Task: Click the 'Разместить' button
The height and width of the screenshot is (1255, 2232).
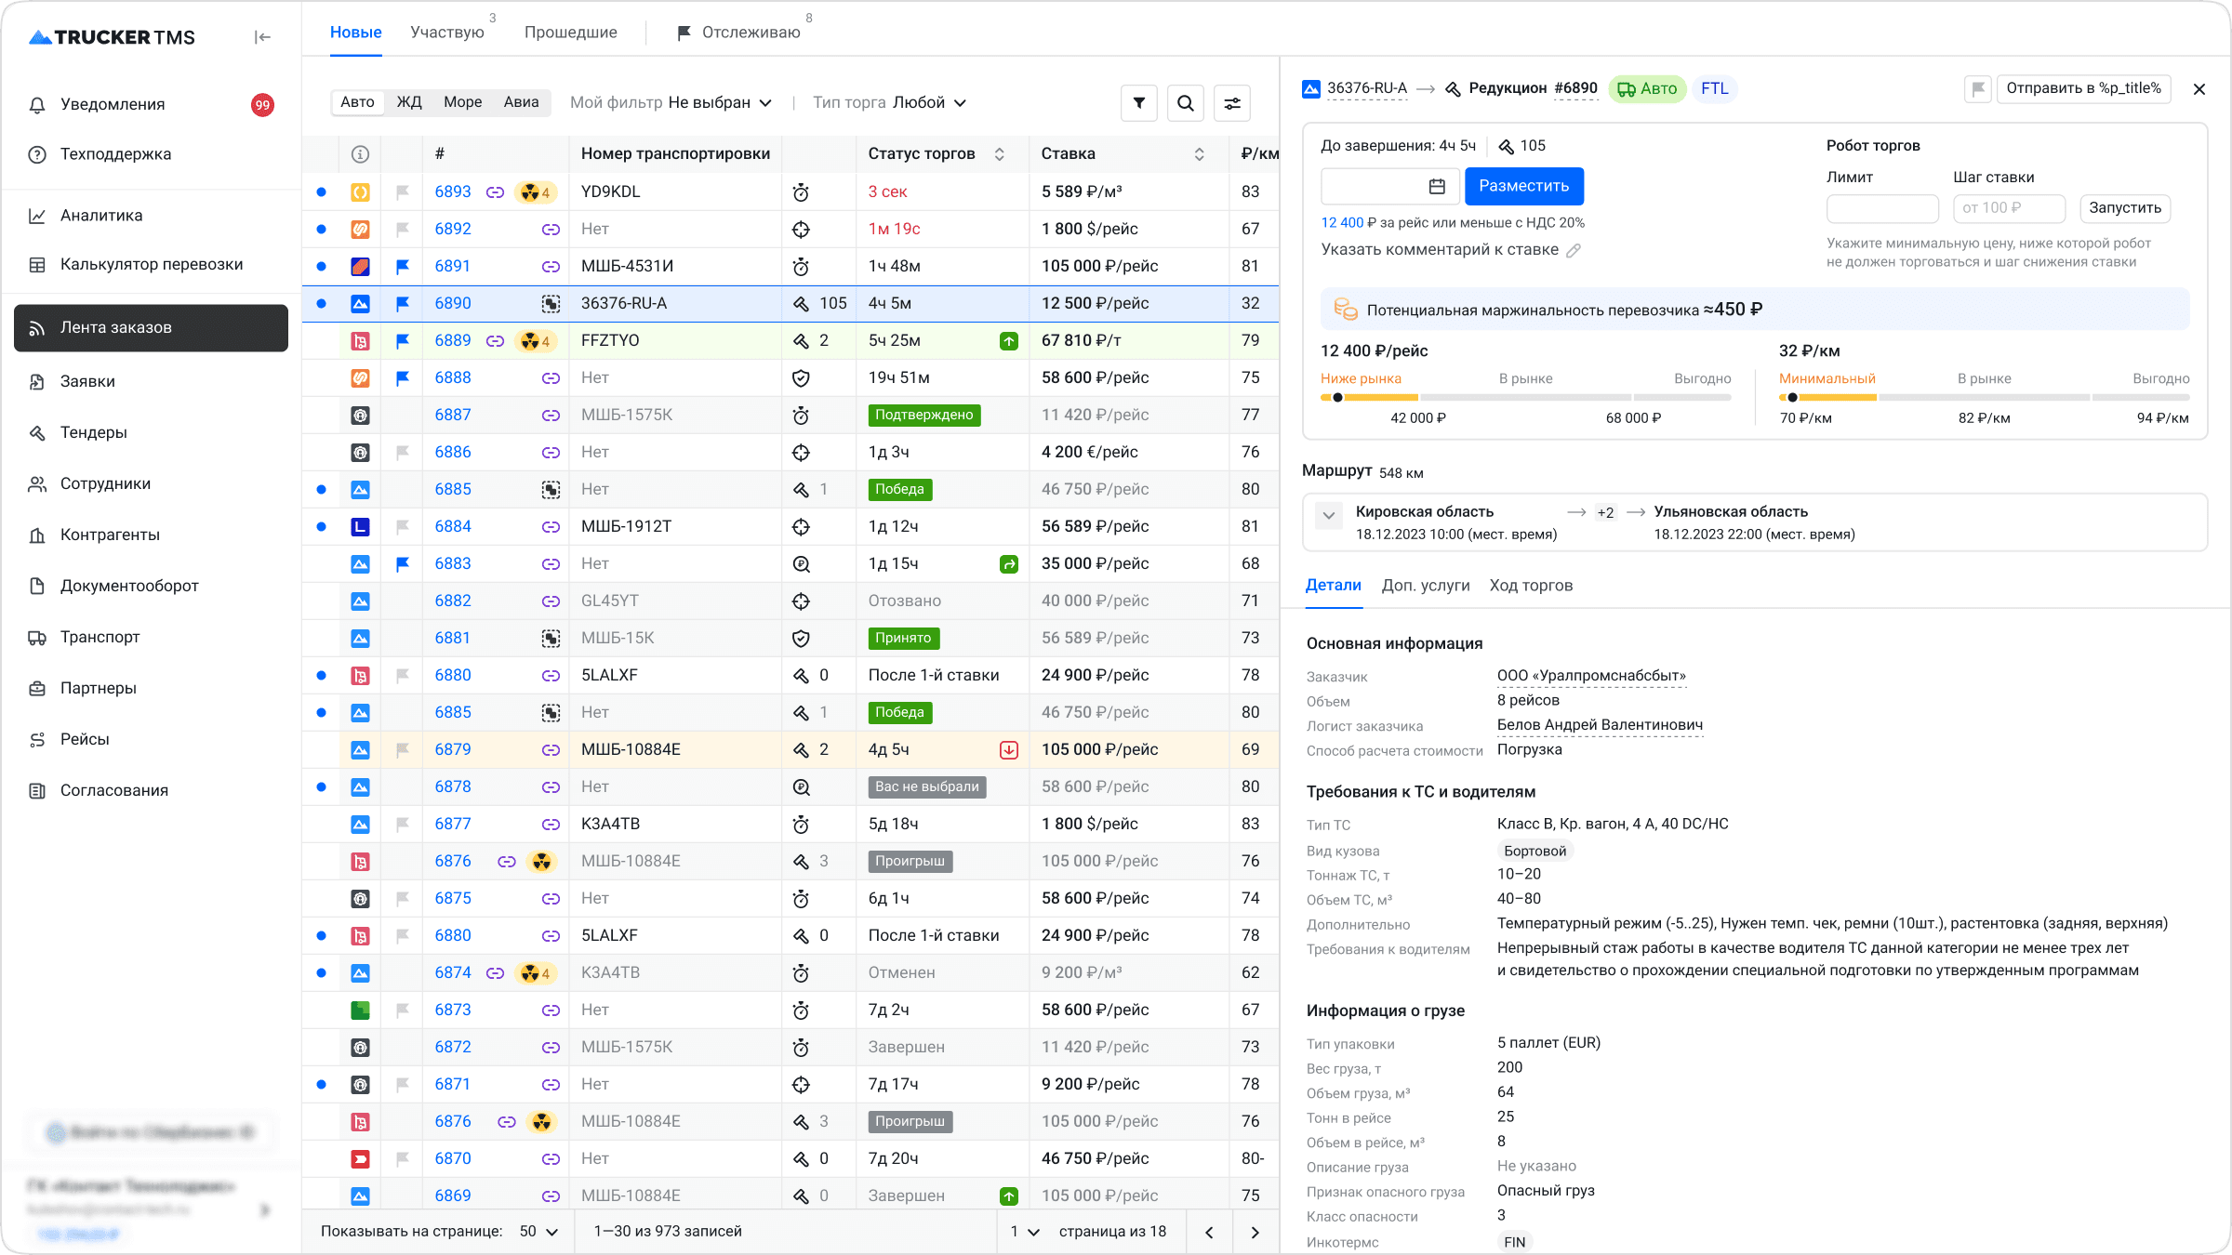Action: click(x=1523, y=186)
